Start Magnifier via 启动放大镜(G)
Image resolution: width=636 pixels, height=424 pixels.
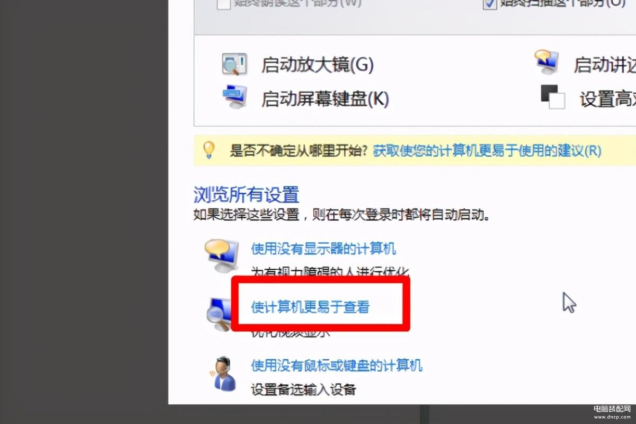pyautogui.click(x=317, y=65)
